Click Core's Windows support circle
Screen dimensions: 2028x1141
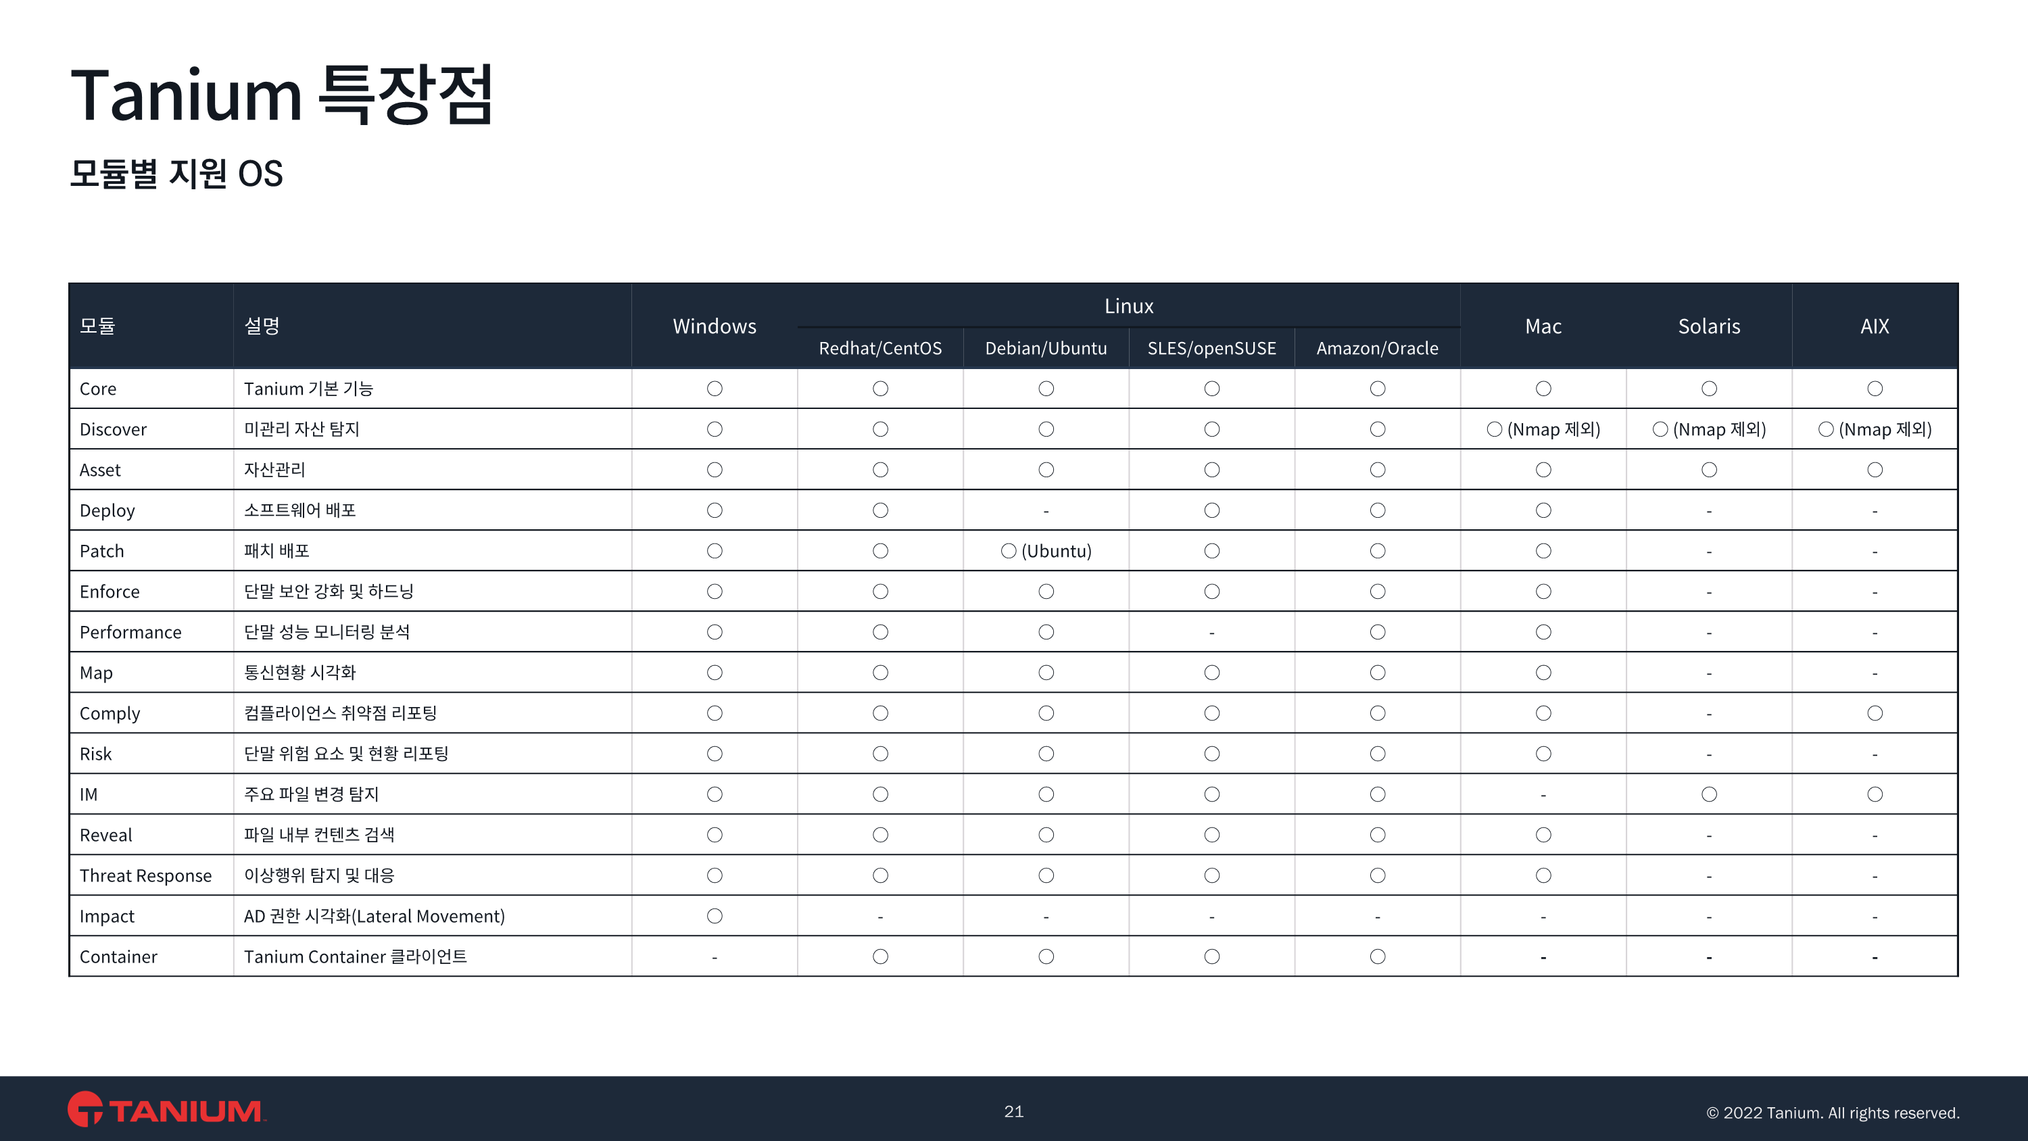pyautogui.click(x=714, y=389)
